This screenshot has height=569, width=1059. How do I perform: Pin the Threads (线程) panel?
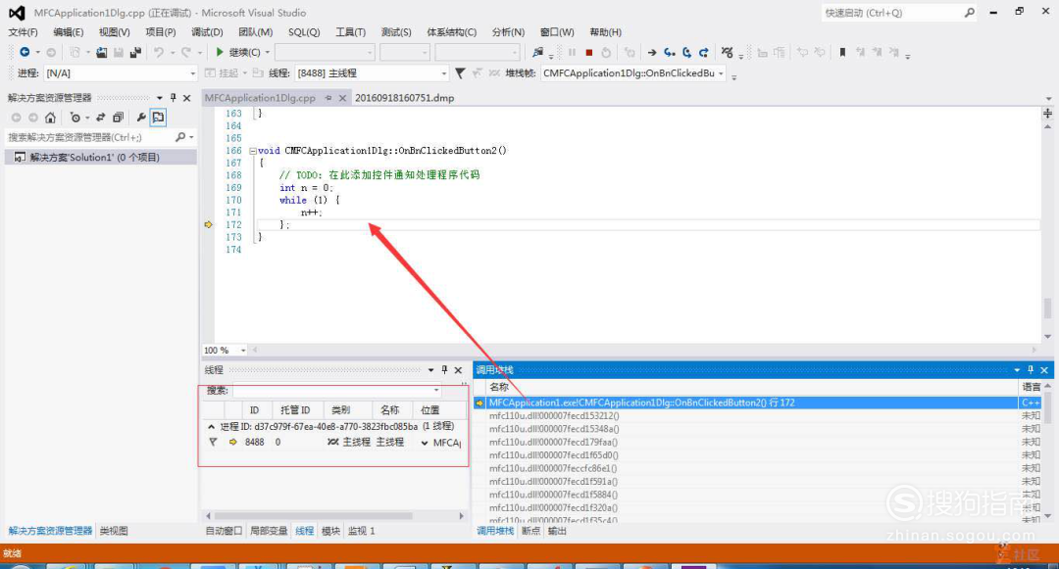444,369
